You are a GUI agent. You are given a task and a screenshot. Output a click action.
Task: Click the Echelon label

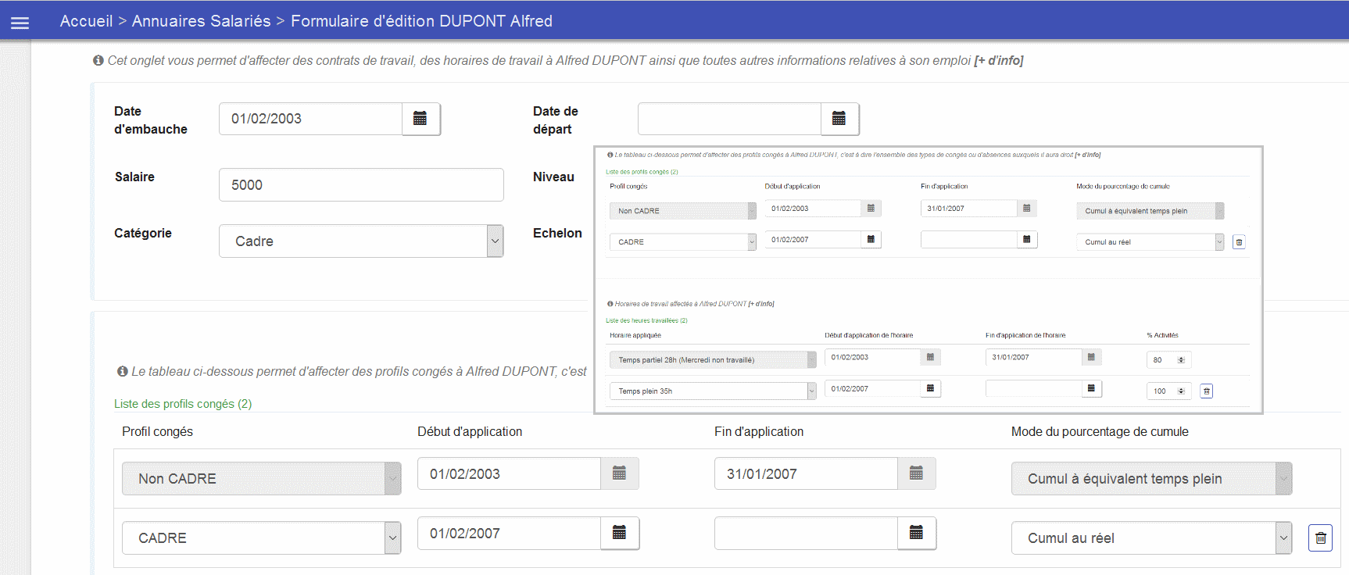[x=557, y=233]
